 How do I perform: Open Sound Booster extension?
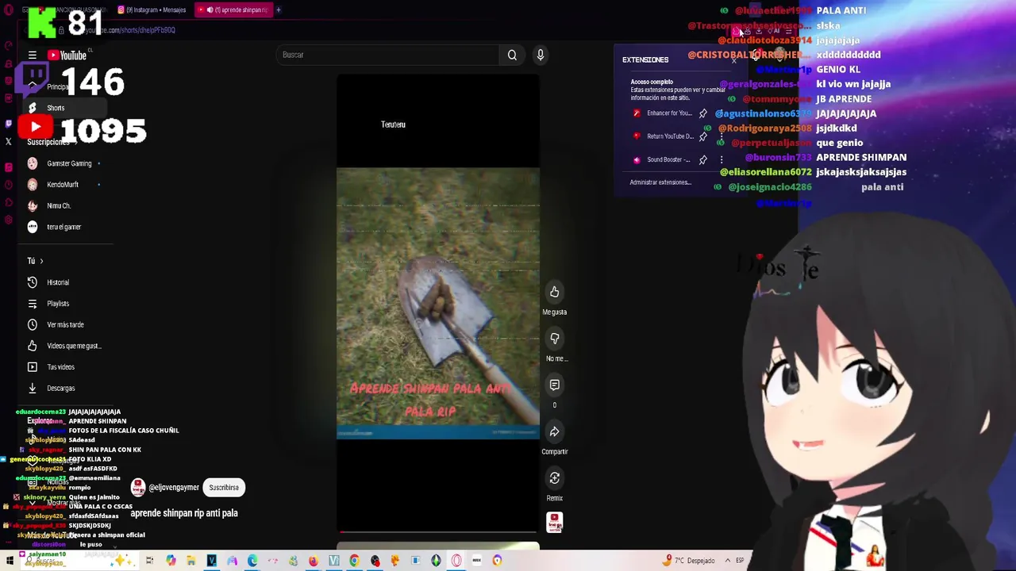[661, 159]
